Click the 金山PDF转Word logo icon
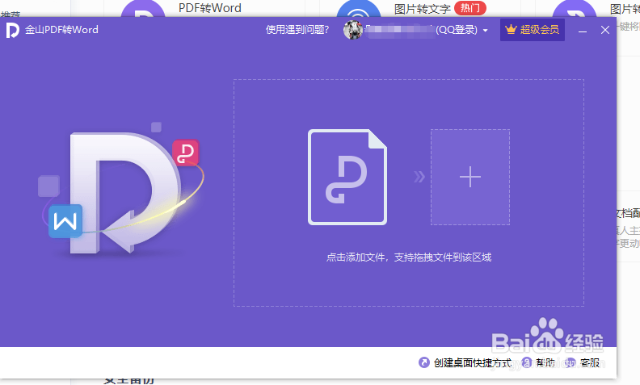The height and width of the screenshot is (385, 640). (13, 30)
